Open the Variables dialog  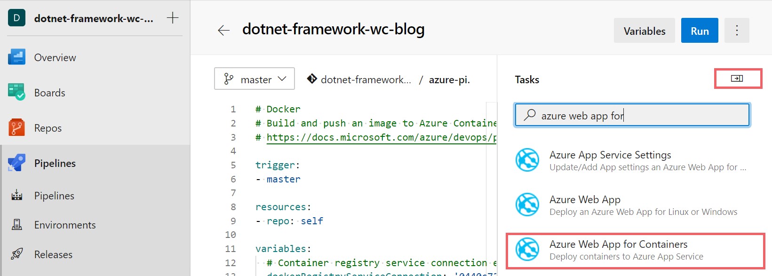644,30
